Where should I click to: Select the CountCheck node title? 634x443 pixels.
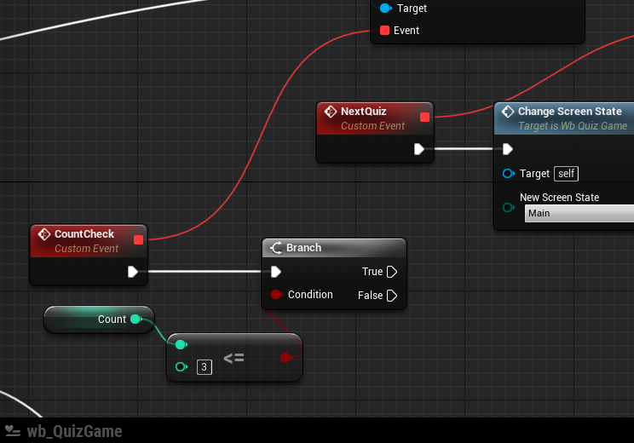click(84, 234)
